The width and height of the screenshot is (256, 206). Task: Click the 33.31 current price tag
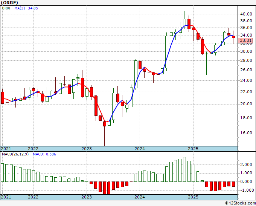pyautogui.click(x=245, y=40)
